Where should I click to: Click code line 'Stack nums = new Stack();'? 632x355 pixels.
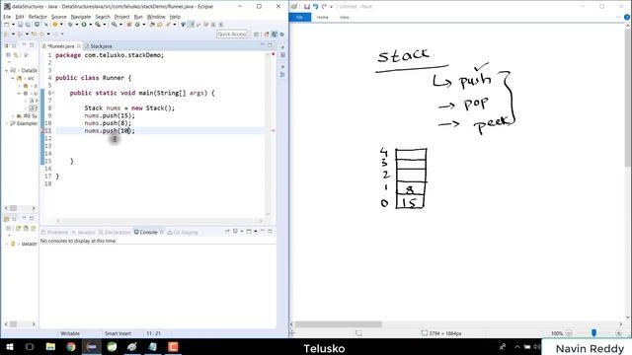coord(129,107)
